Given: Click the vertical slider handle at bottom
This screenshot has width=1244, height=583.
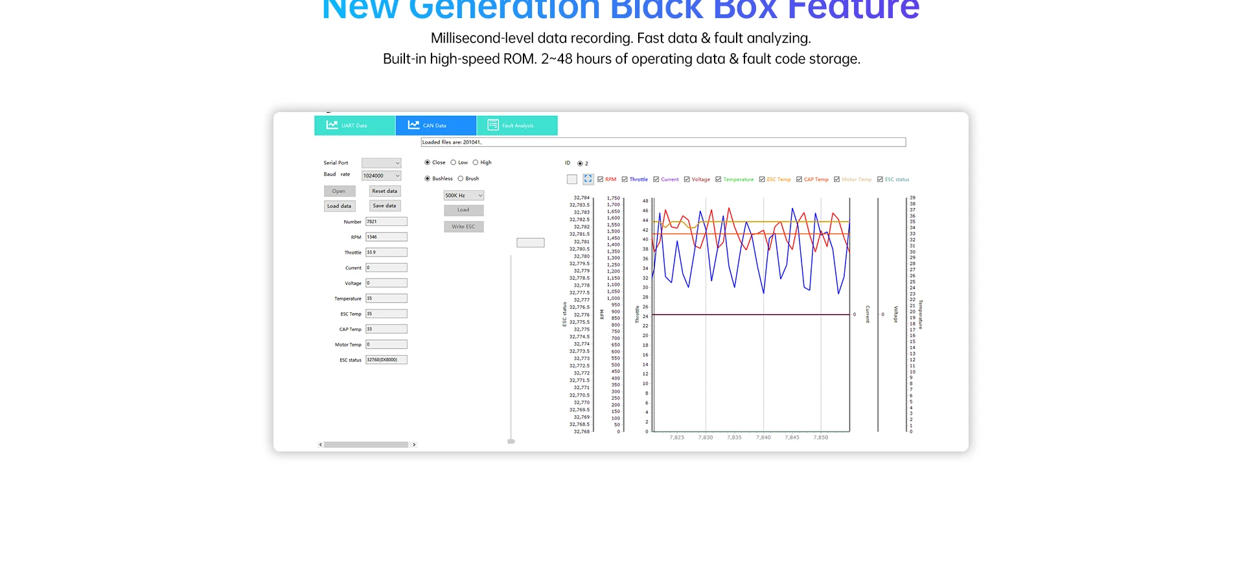Looking at the screenshot, I should (x=511, y=441).
